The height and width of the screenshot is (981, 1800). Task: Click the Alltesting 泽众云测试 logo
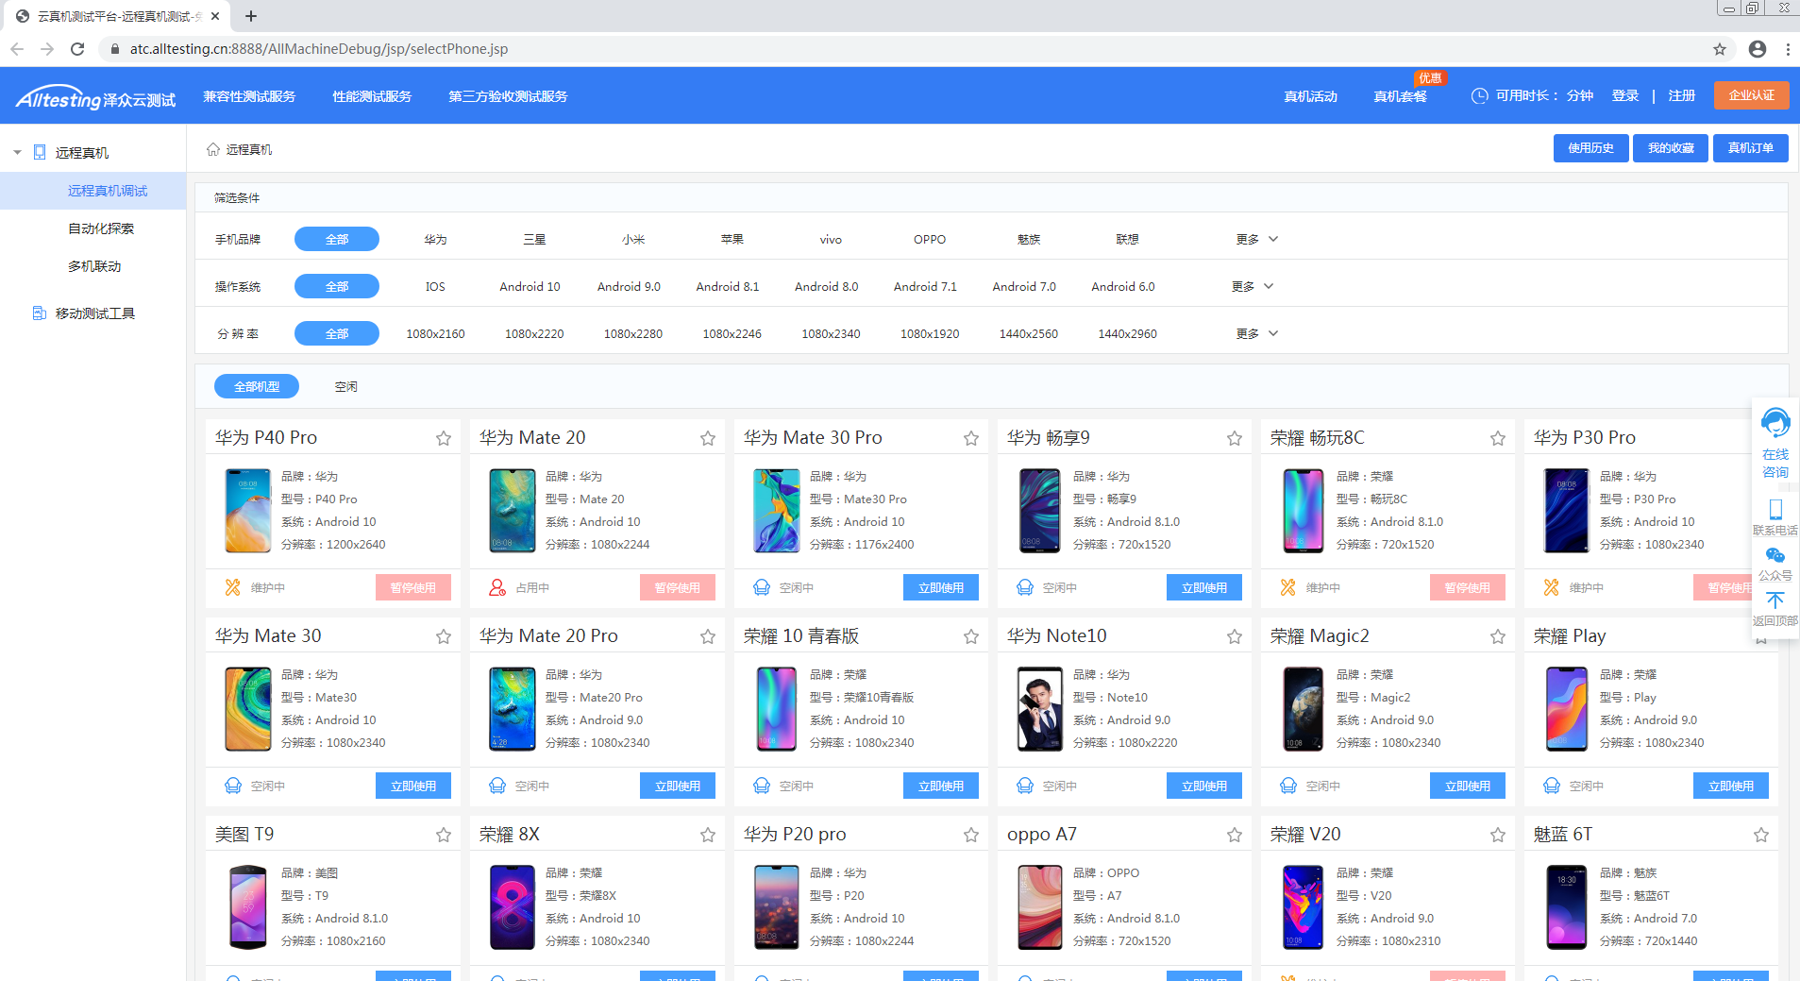95,97
